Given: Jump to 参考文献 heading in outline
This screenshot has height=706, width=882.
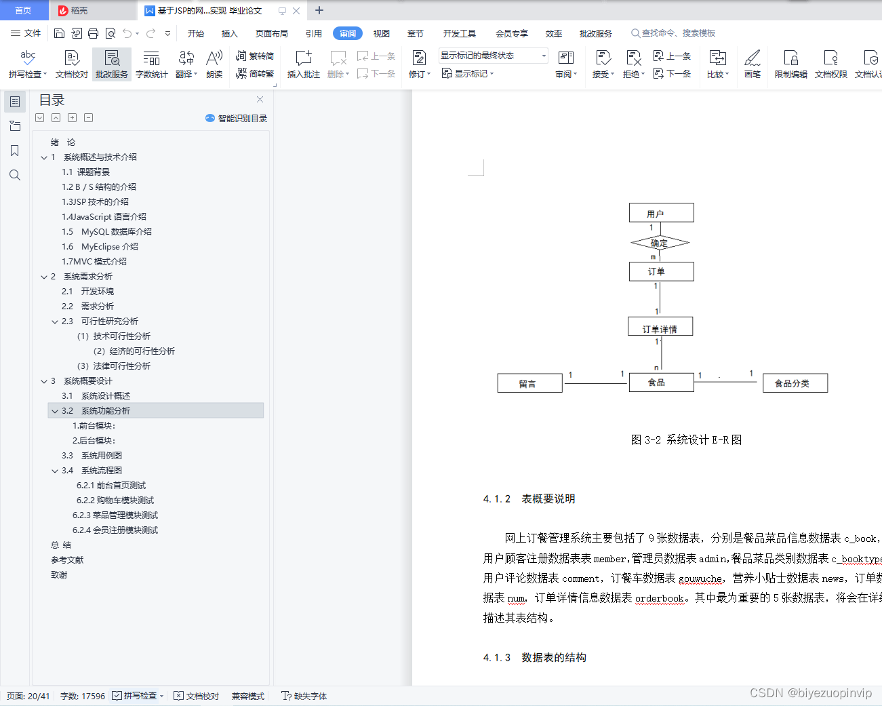Looking at the screenshot, I should 67,560.
